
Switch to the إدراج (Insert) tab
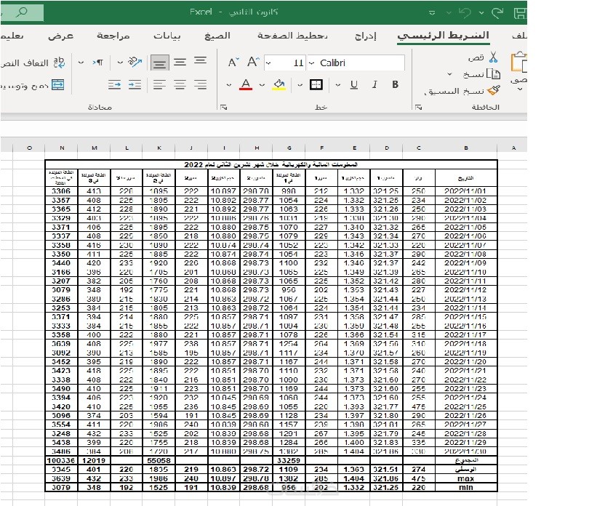coord(365,36)
